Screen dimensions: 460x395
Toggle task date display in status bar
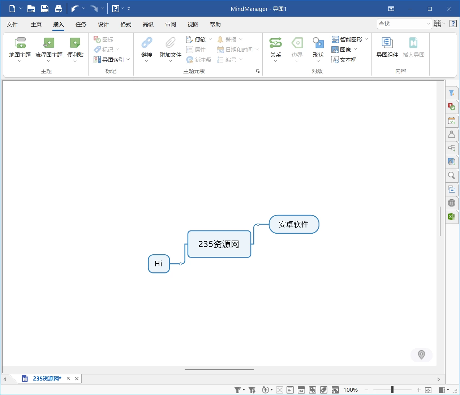point(301,390)
